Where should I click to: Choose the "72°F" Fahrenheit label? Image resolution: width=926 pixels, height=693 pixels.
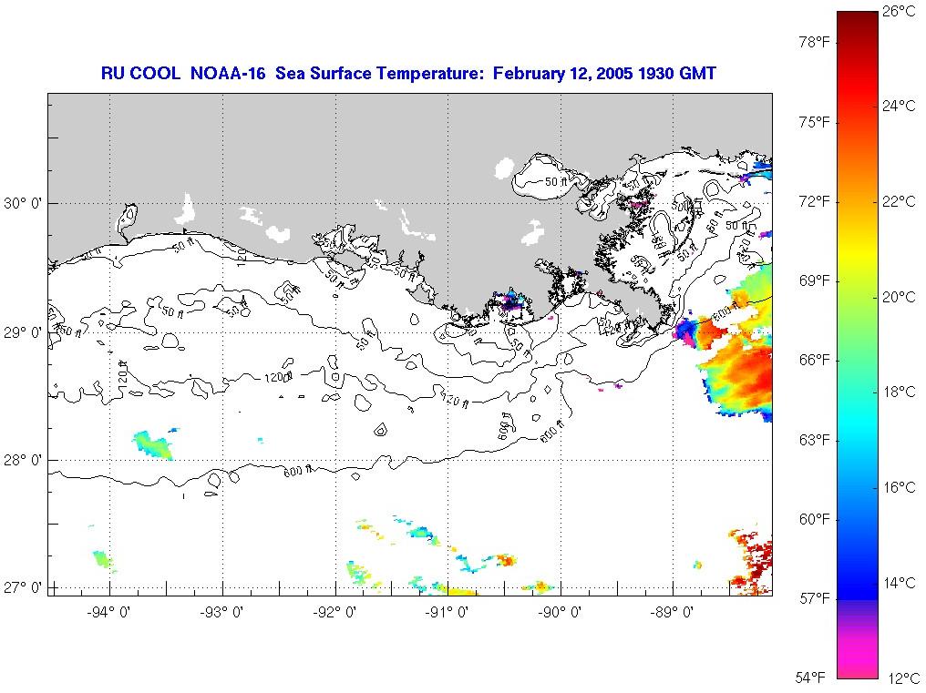[x=815, y=202]
